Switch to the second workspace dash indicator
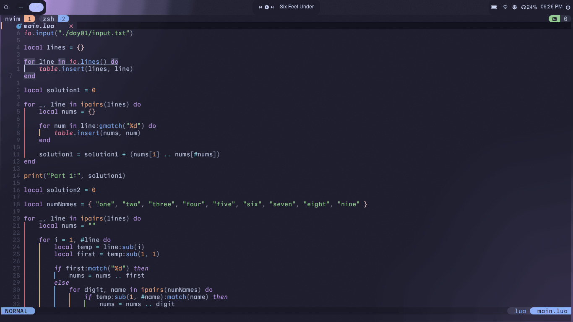Viewport: 573px width, 322px height. 21,7
